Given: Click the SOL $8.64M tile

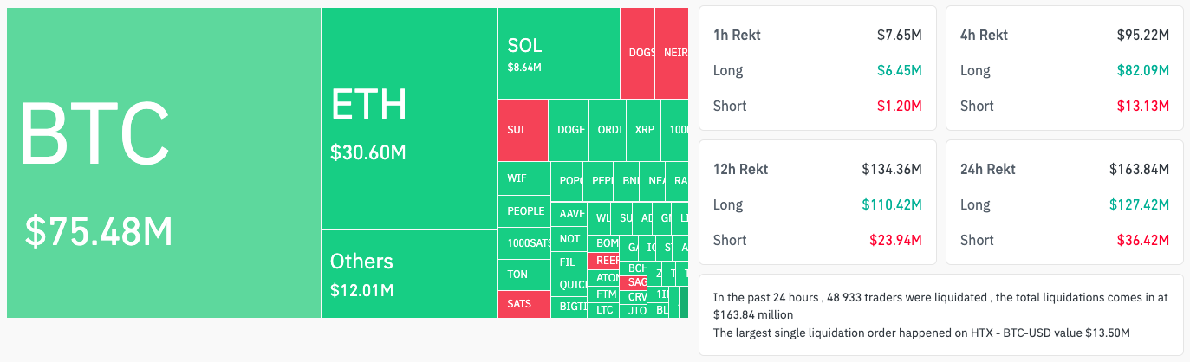Looking at the screenshot, I should (x=558, y=54).
